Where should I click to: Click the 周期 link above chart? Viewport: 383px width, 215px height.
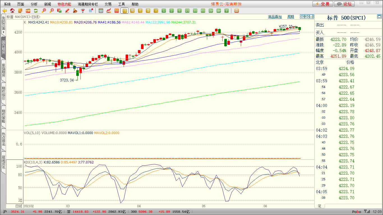291,17
